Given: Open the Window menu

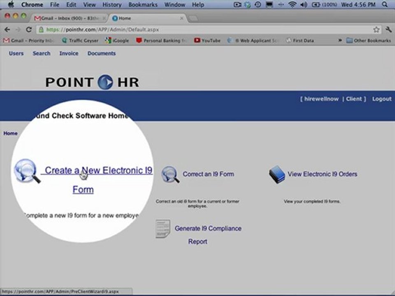Looking at the screenshot, I should point(175,5).
